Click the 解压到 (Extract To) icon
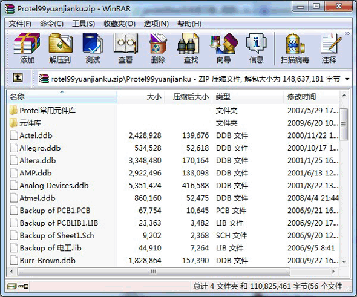 60,48
